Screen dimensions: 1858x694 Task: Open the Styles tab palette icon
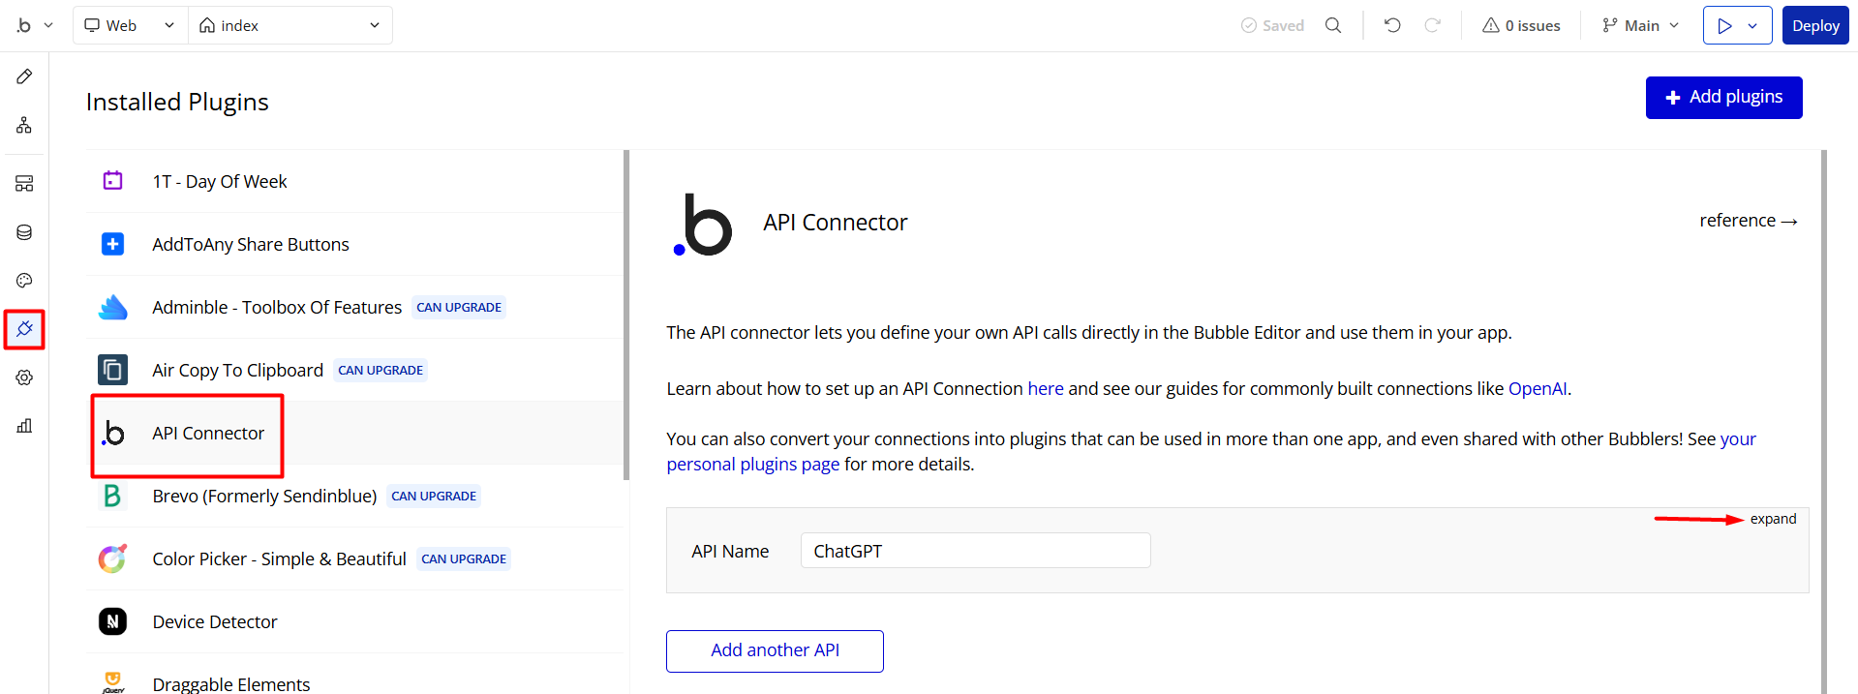24,281
